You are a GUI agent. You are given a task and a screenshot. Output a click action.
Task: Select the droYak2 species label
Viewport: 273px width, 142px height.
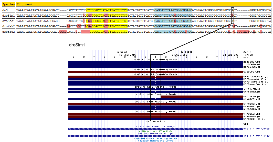8,26
